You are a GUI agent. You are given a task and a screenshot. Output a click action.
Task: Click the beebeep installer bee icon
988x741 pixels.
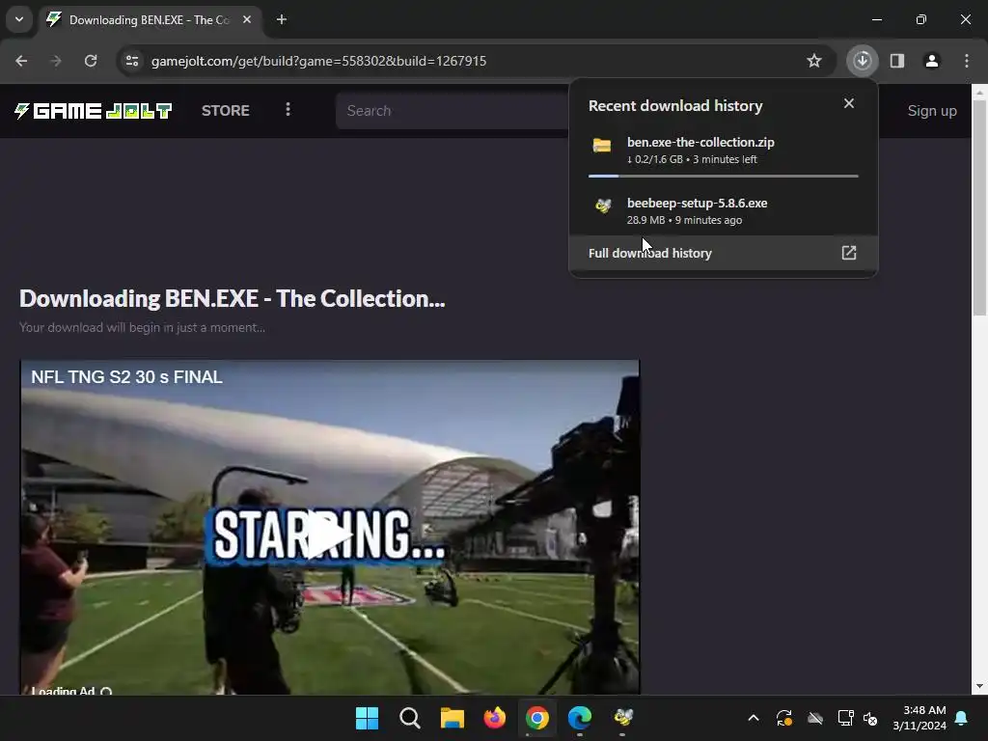point(603,206)
